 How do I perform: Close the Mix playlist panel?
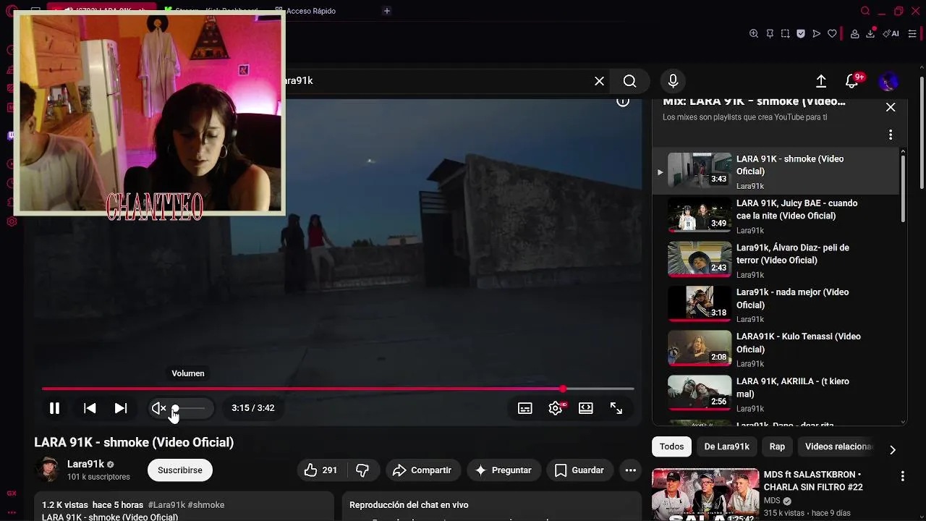(891, 107)
